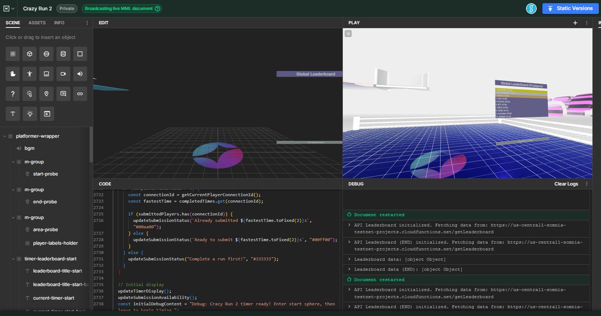Image resolution: width=601 pixels, height=316 pixels.
Task: Insert a character object
Action: point(30,73)
